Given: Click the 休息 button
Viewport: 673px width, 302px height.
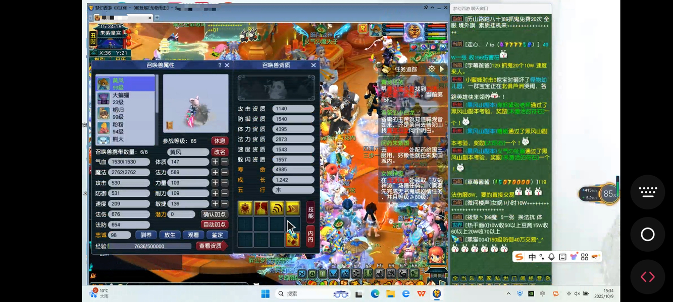Looking at the screenshot, I should pyautogui.click(x=219, y=141).
